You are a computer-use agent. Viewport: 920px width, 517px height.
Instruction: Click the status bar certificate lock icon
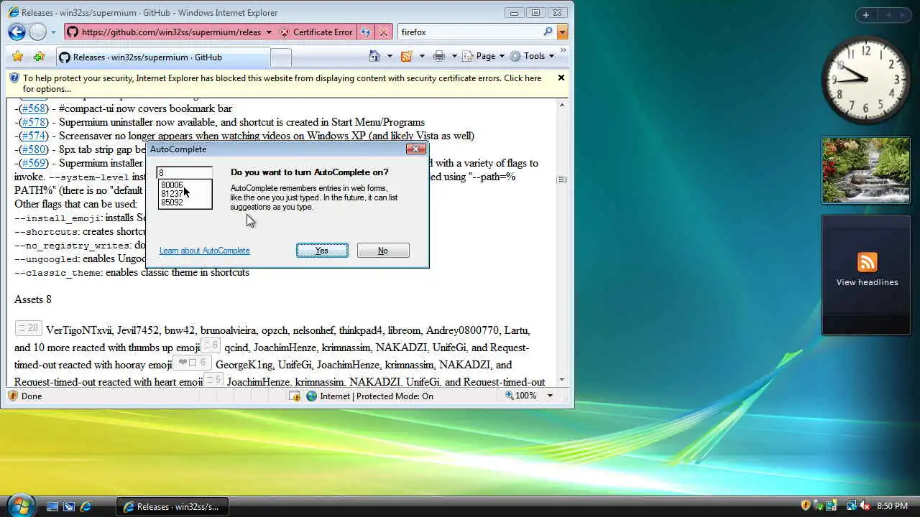[x=295, y=396]
